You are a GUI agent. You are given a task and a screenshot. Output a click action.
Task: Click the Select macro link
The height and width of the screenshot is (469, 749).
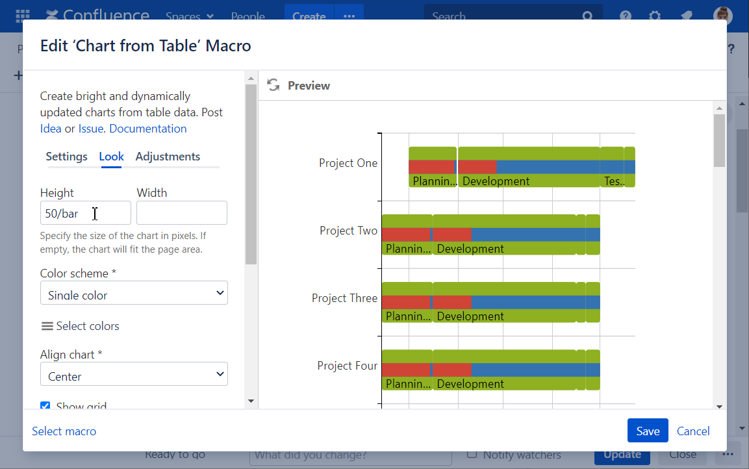[64, 431]
